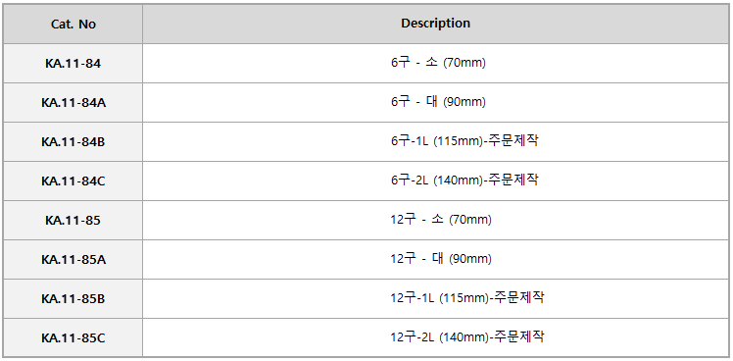Select catalog number KA.11-84C
The height and width of the screenshot is (361, 733).
(73, 180)
